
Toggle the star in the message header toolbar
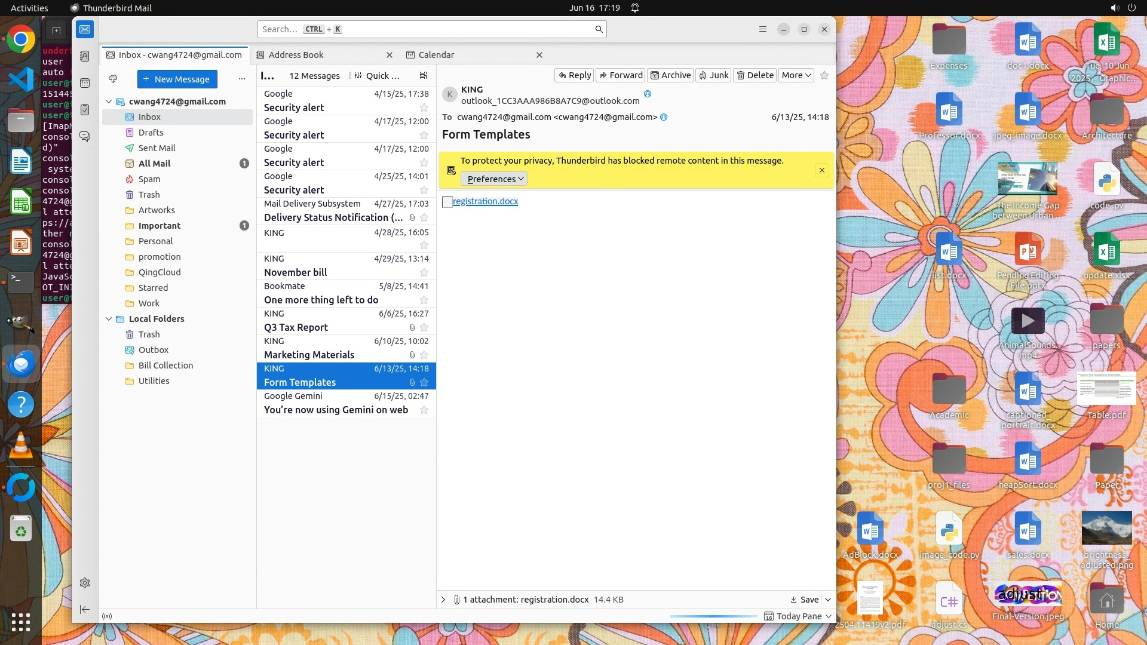tap(824, 75)
